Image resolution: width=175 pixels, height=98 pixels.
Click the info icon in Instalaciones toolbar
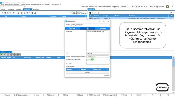pos(5,13)
